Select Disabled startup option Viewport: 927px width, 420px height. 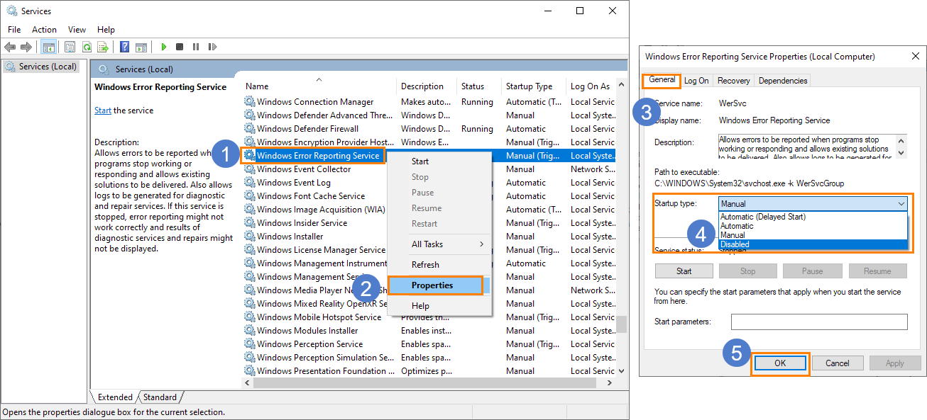(813, 244)
